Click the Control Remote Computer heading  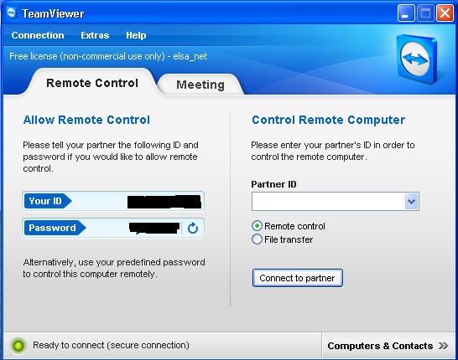(328, 120)
